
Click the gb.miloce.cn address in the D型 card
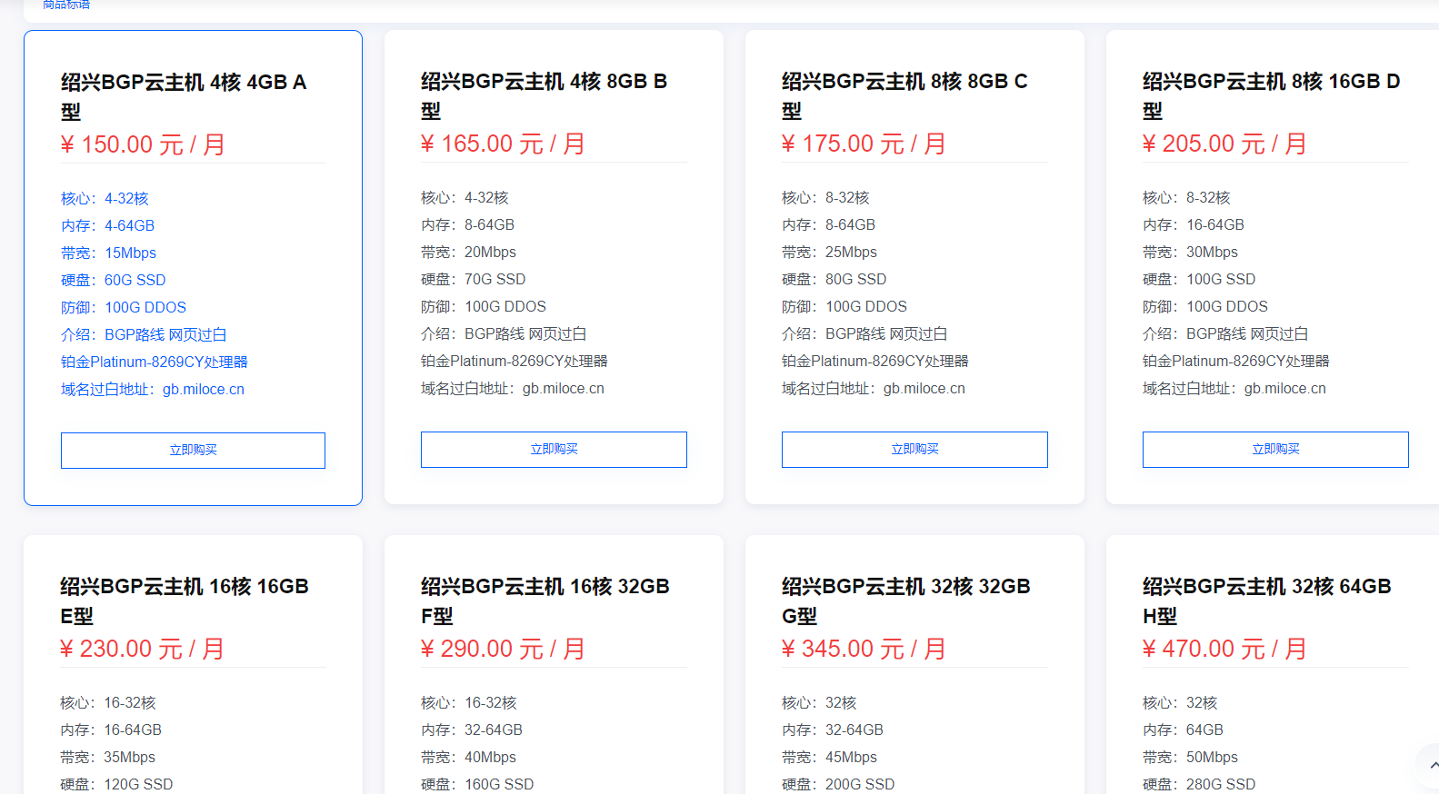click(x=1284, y=389)
